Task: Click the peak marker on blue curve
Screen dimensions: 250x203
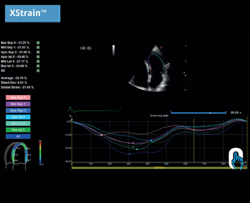Action: click(x=129, y=154)
